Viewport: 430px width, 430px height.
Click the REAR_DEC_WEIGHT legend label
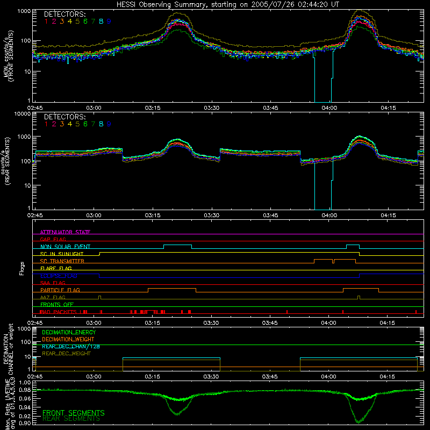(x=66, y=354)
